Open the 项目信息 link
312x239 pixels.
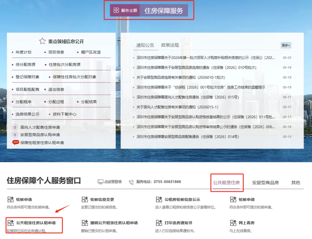click(x=56, y=52)
